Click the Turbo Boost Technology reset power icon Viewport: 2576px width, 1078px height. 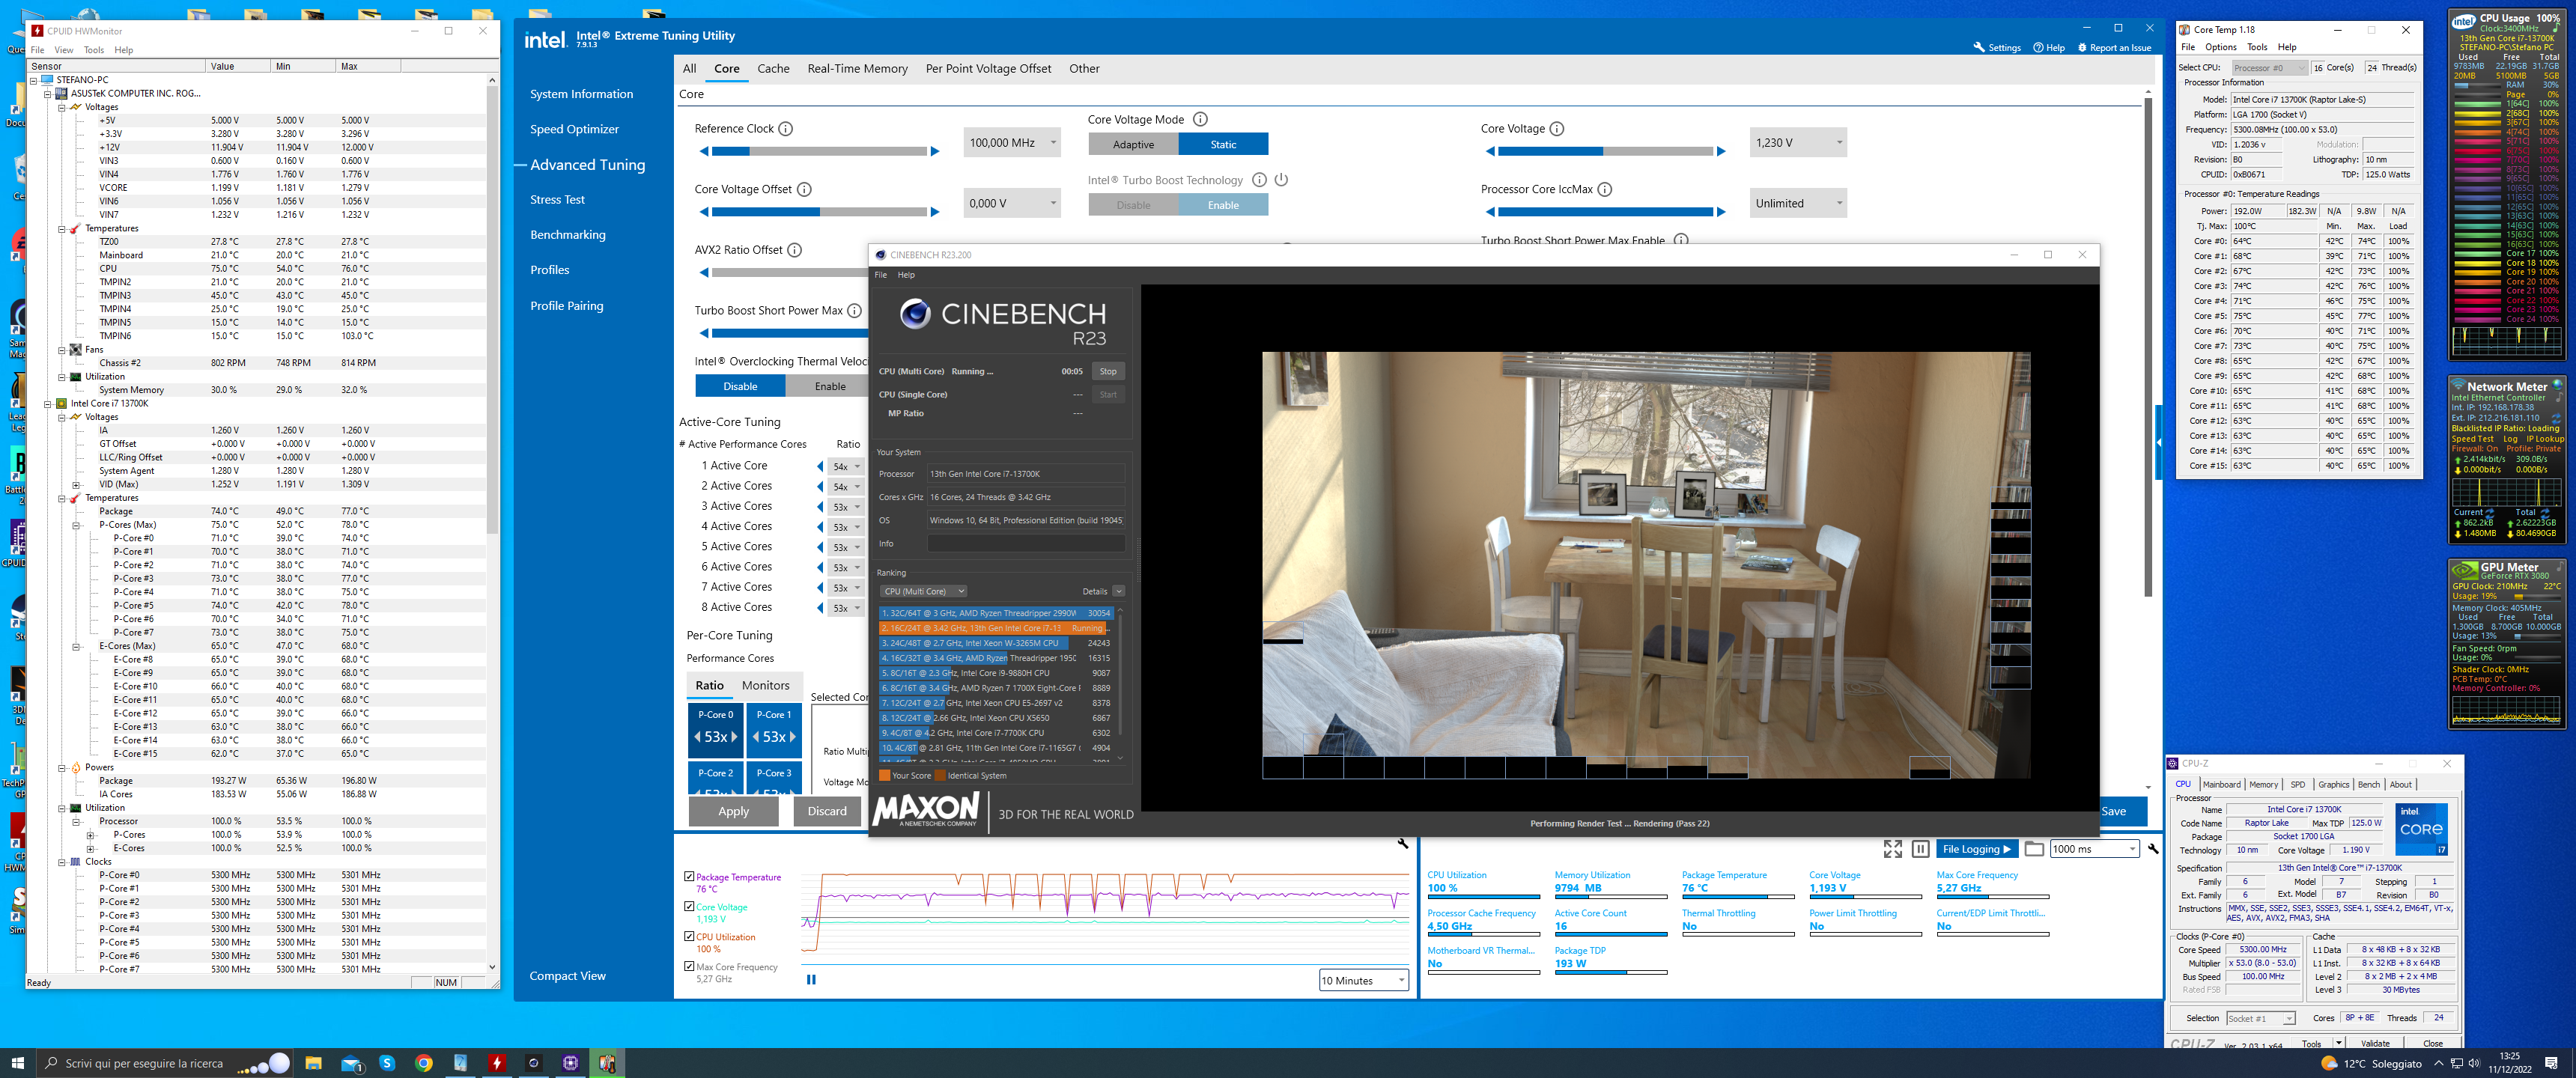coord(1281,180)
